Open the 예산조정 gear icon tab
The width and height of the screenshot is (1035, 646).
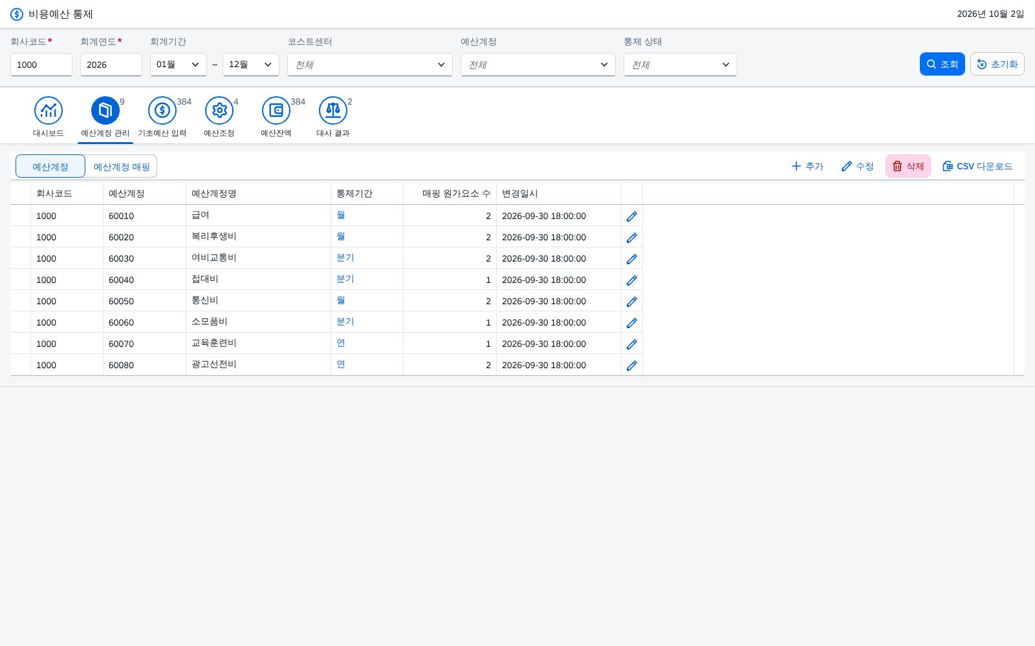[x=219, y=110]
